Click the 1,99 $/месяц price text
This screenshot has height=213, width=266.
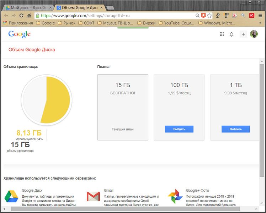click(x=179, y=93)
